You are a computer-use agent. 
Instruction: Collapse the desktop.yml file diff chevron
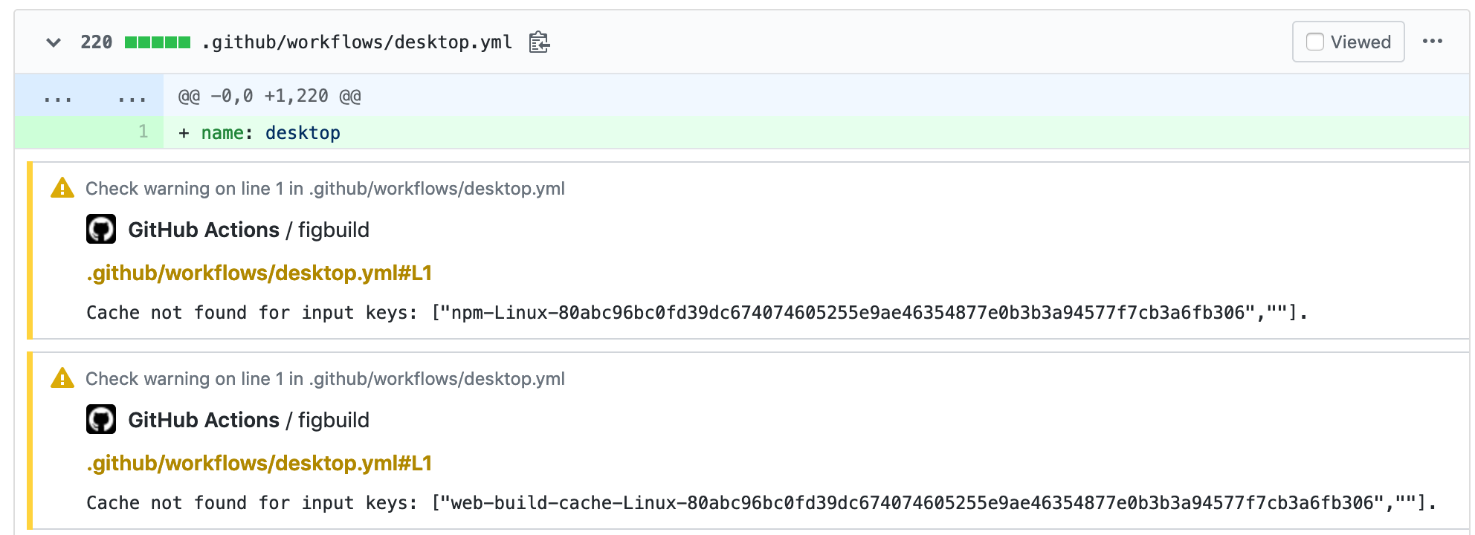[54, 42]
